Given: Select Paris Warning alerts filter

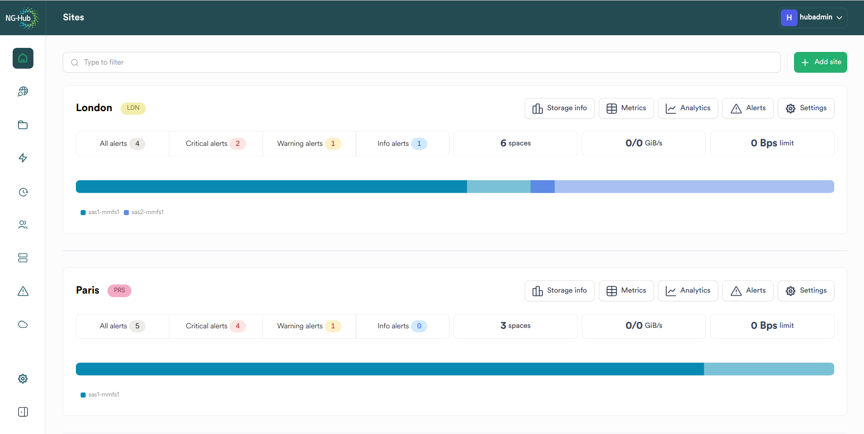Looking at the screenshot, I should pos(309,326).
